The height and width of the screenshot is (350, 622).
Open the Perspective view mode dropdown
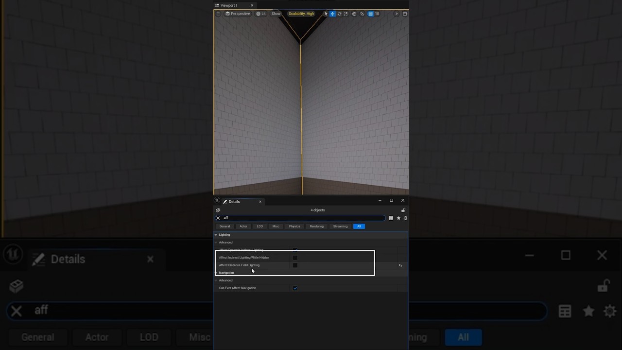point(238,14)
